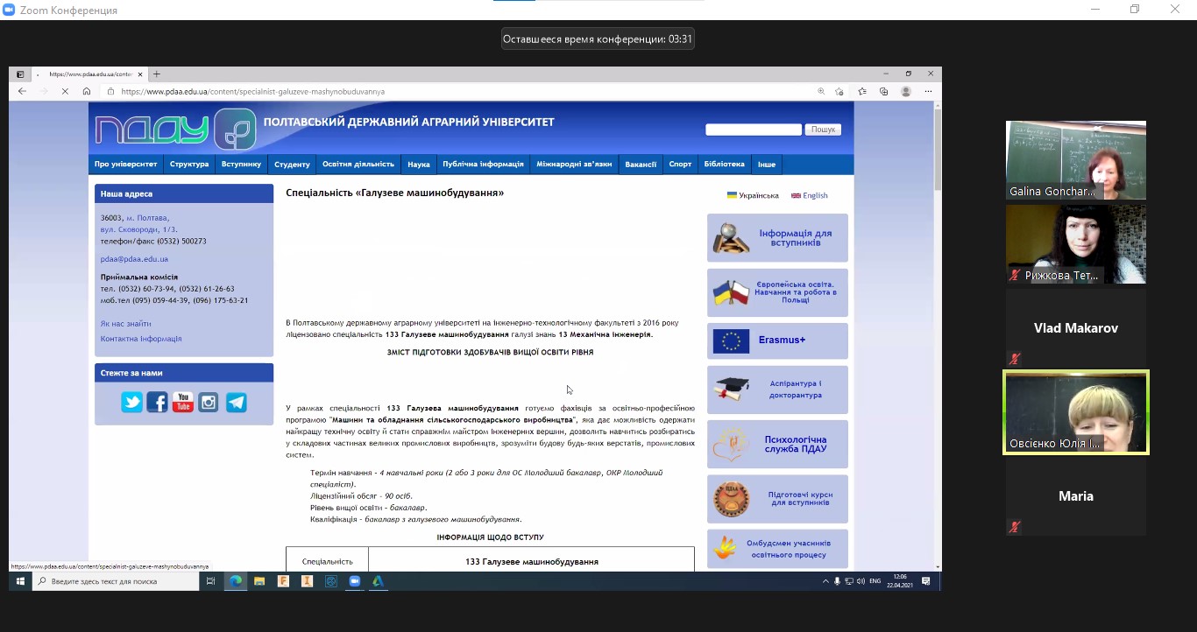This screenshot has height=632, width=1197.
Task: Open Європейська освіта в Польщі banner
Action: click(777, 292)
